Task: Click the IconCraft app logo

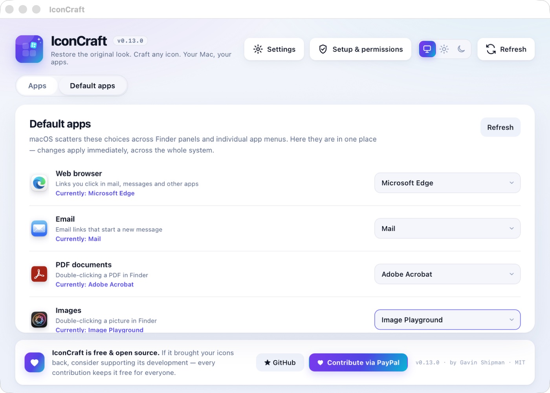Action: pos(29,49)
